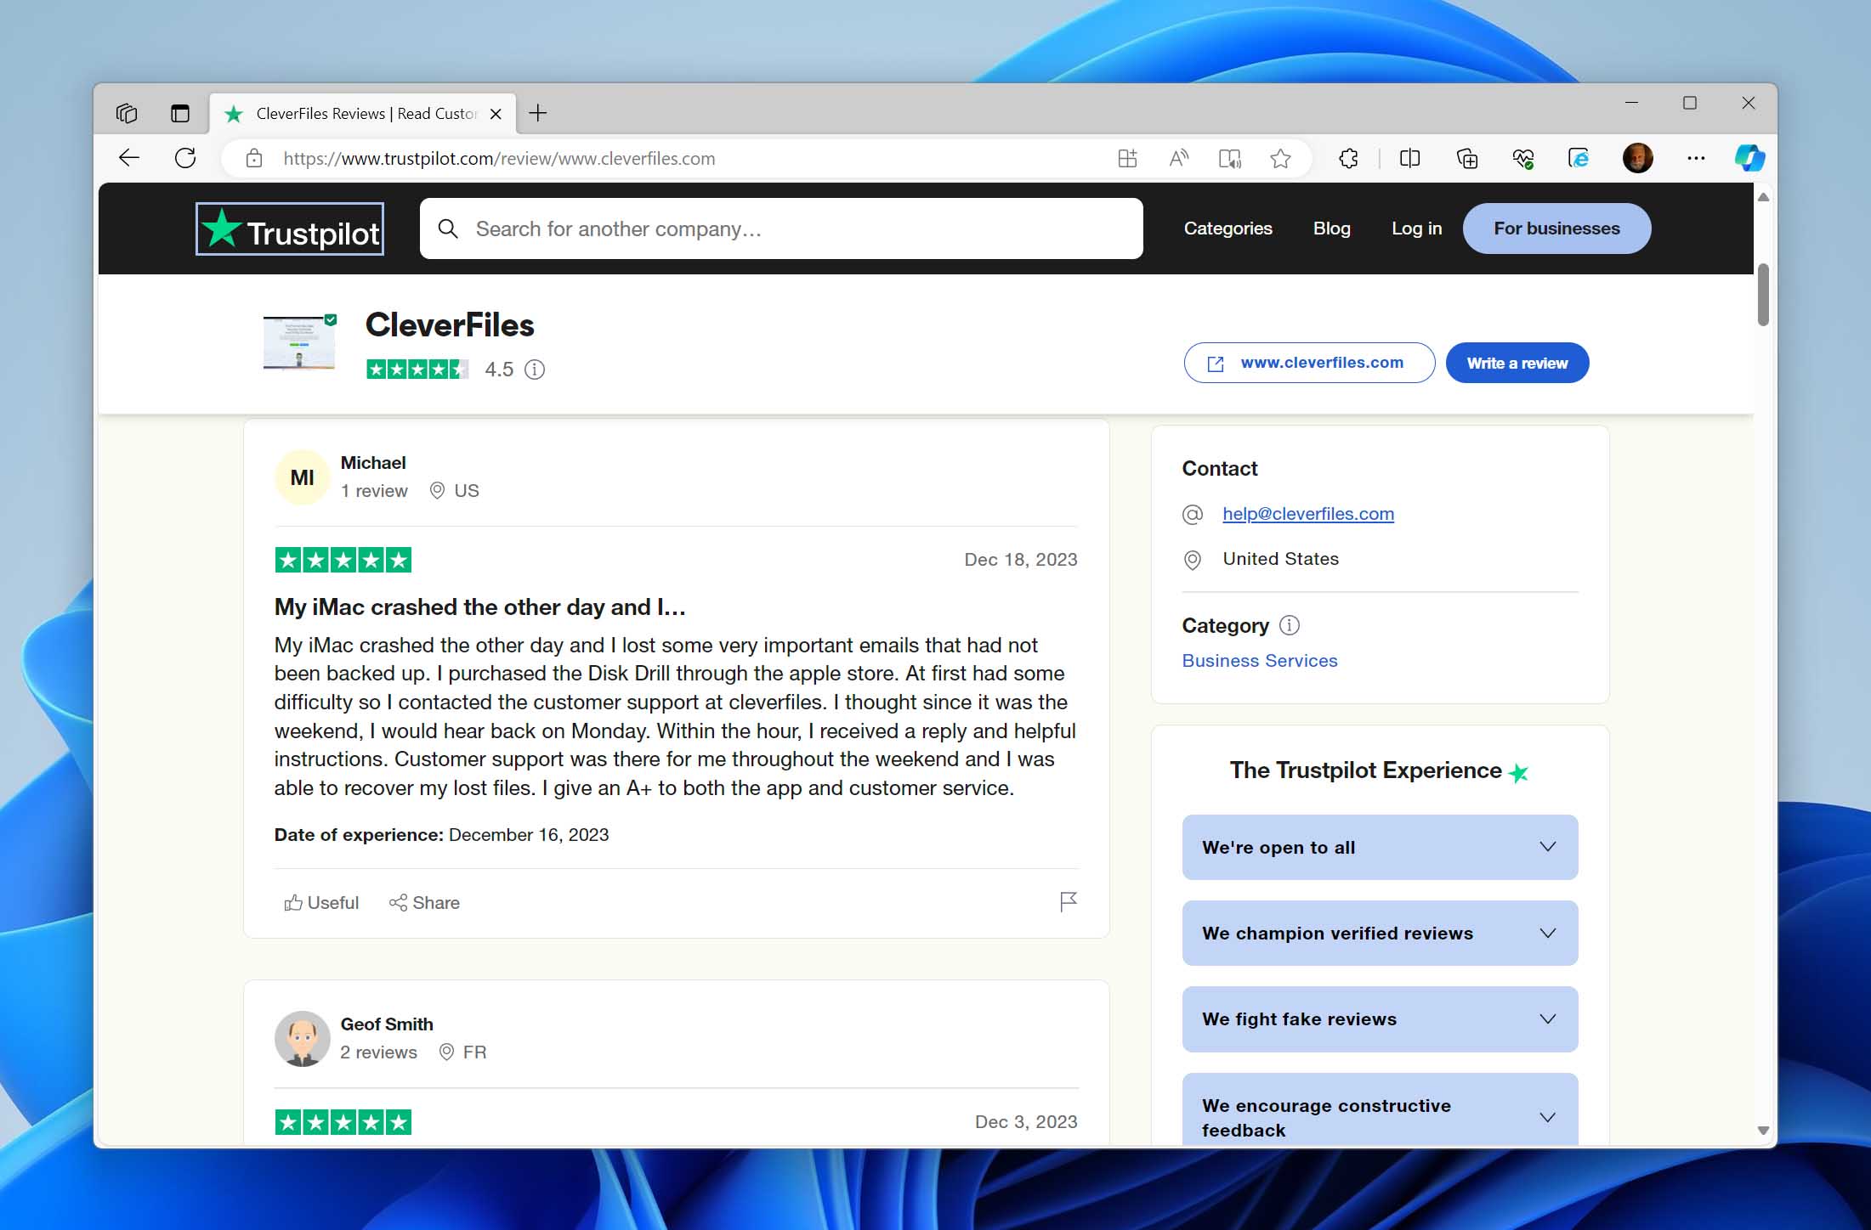Screen dimensions: 1871x1230
Task: Open a new tab with the plus button
Action: 538,113
